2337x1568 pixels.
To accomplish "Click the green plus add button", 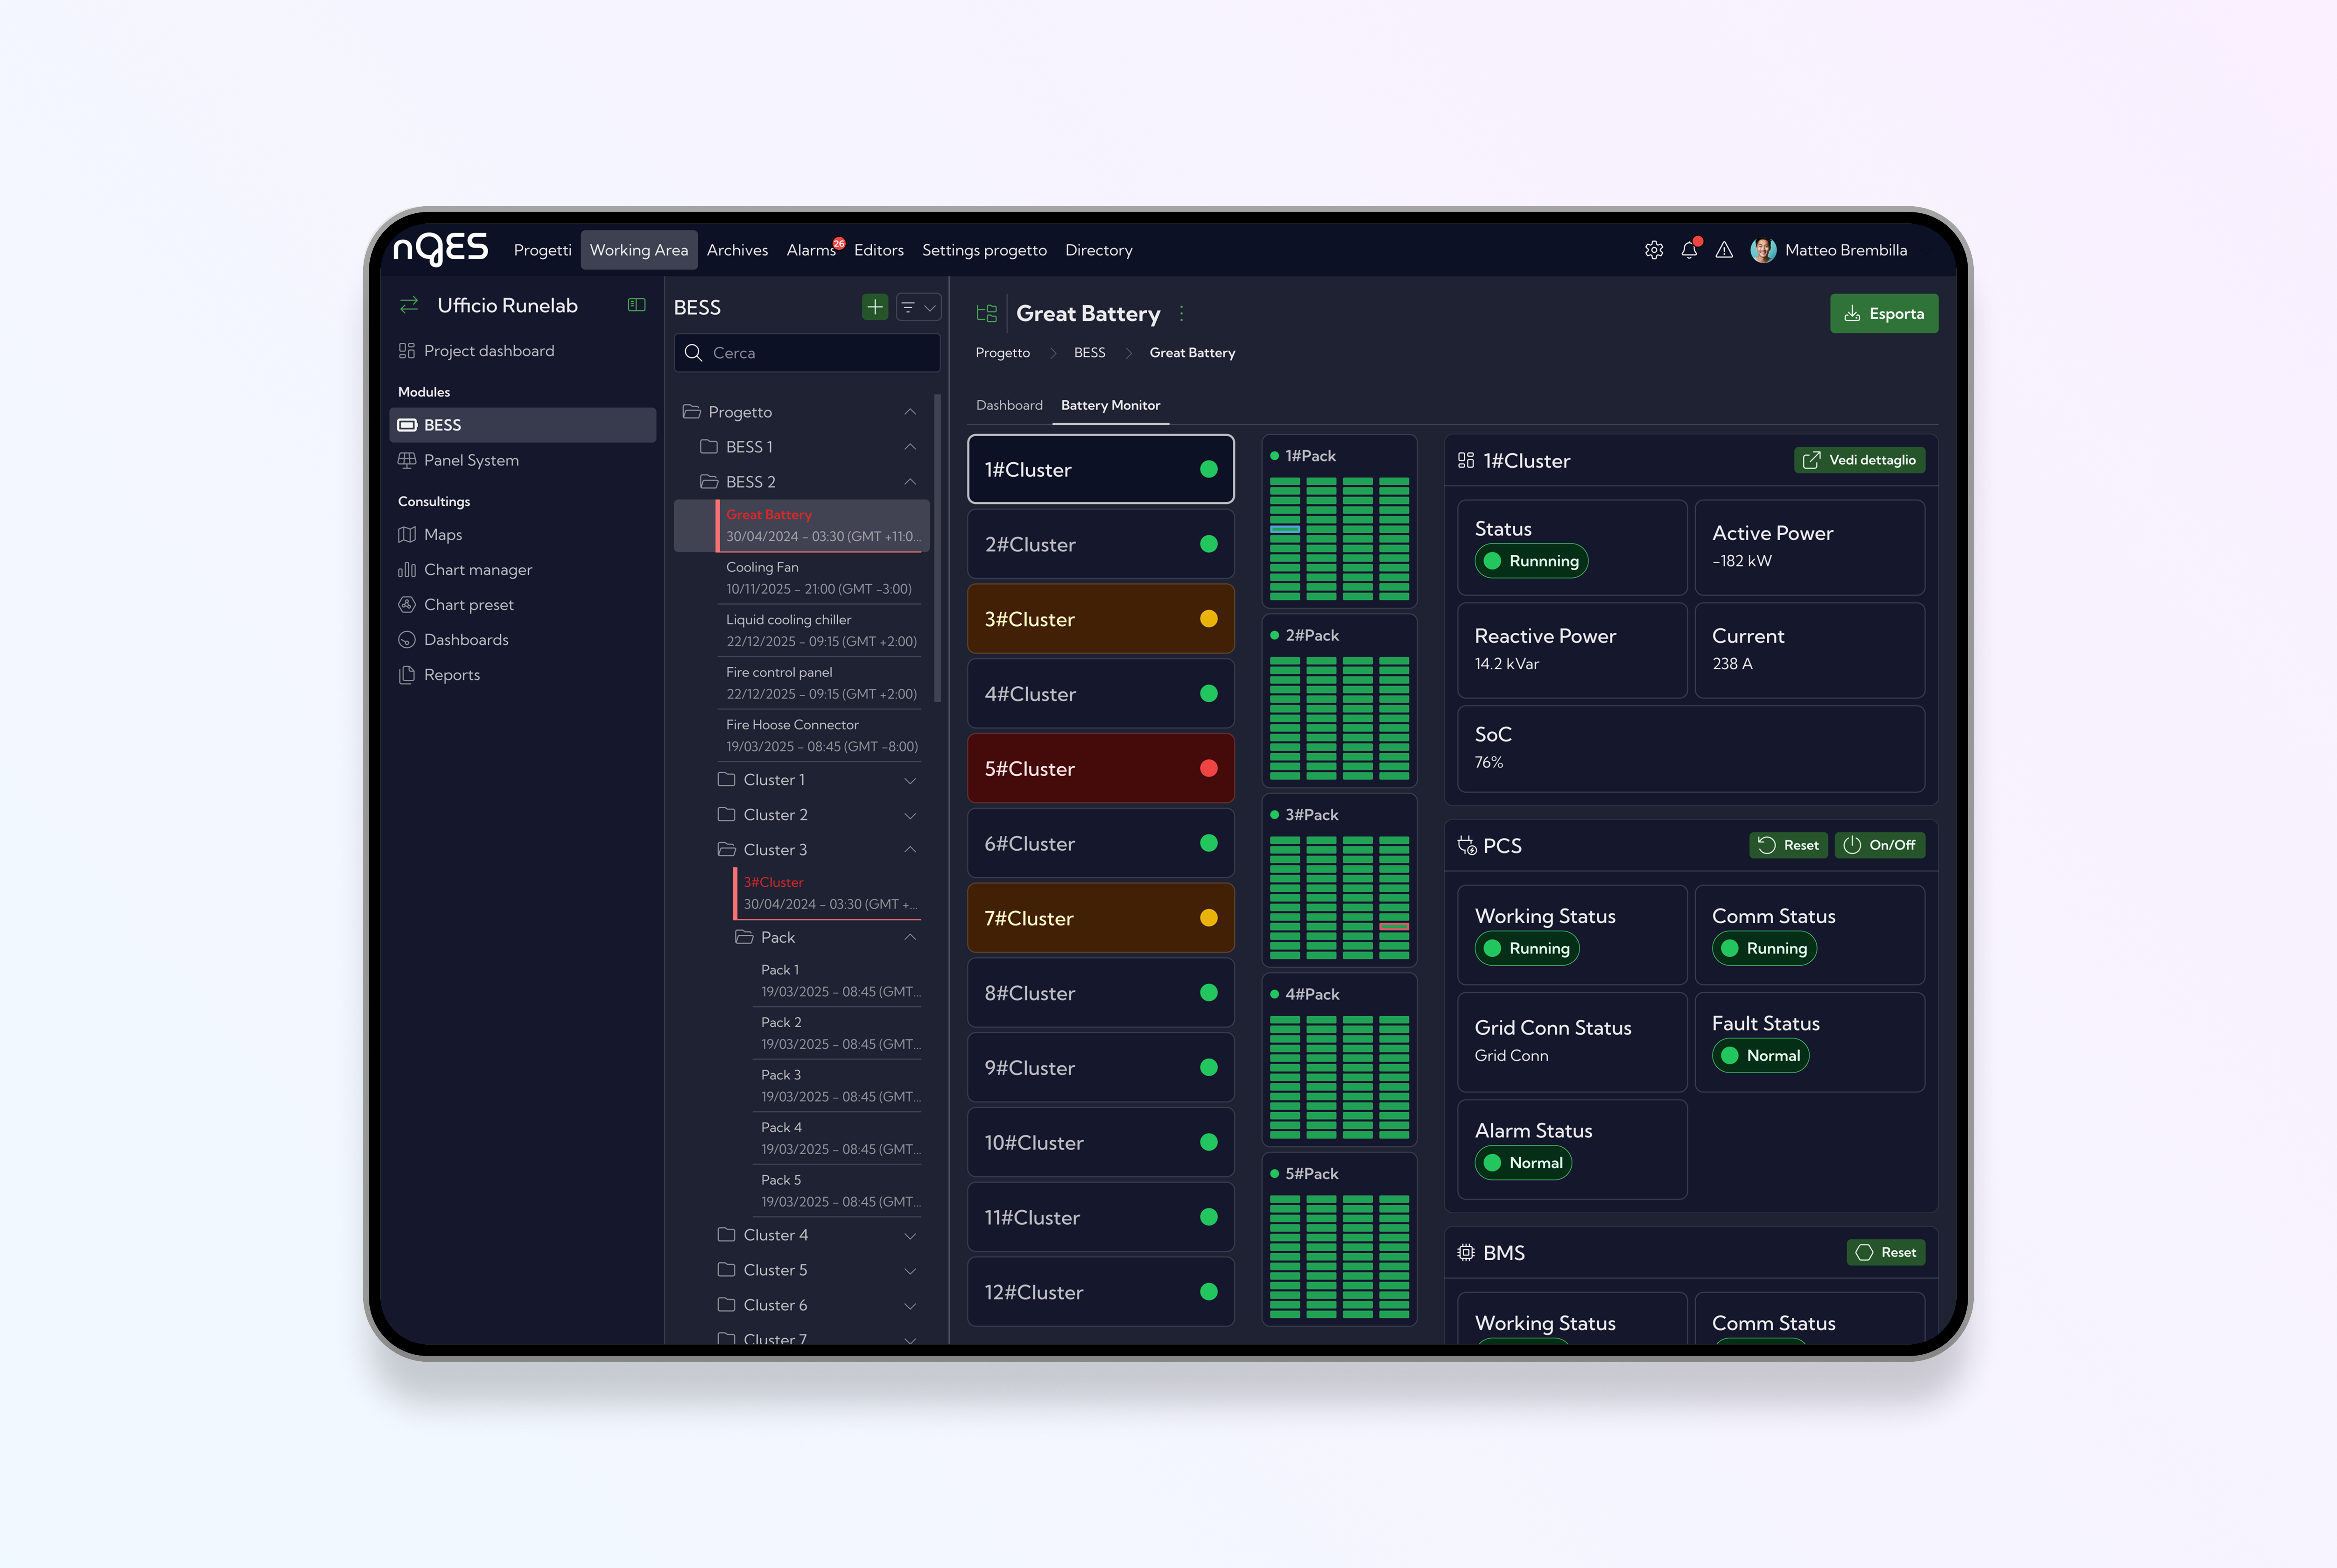I will pos(875,307).
